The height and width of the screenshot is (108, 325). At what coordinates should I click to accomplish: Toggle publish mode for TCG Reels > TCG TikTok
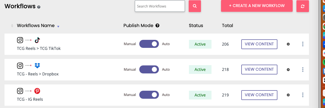tap(149, 44)
